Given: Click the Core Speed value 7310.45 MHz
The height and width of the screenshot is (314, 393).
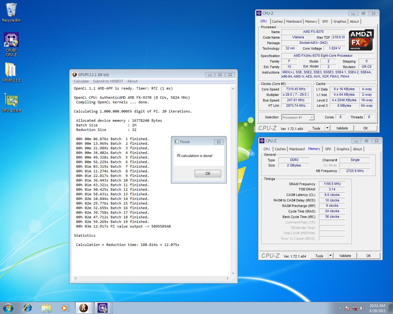Looking at the screenshot, I should [x=296, y=89].
